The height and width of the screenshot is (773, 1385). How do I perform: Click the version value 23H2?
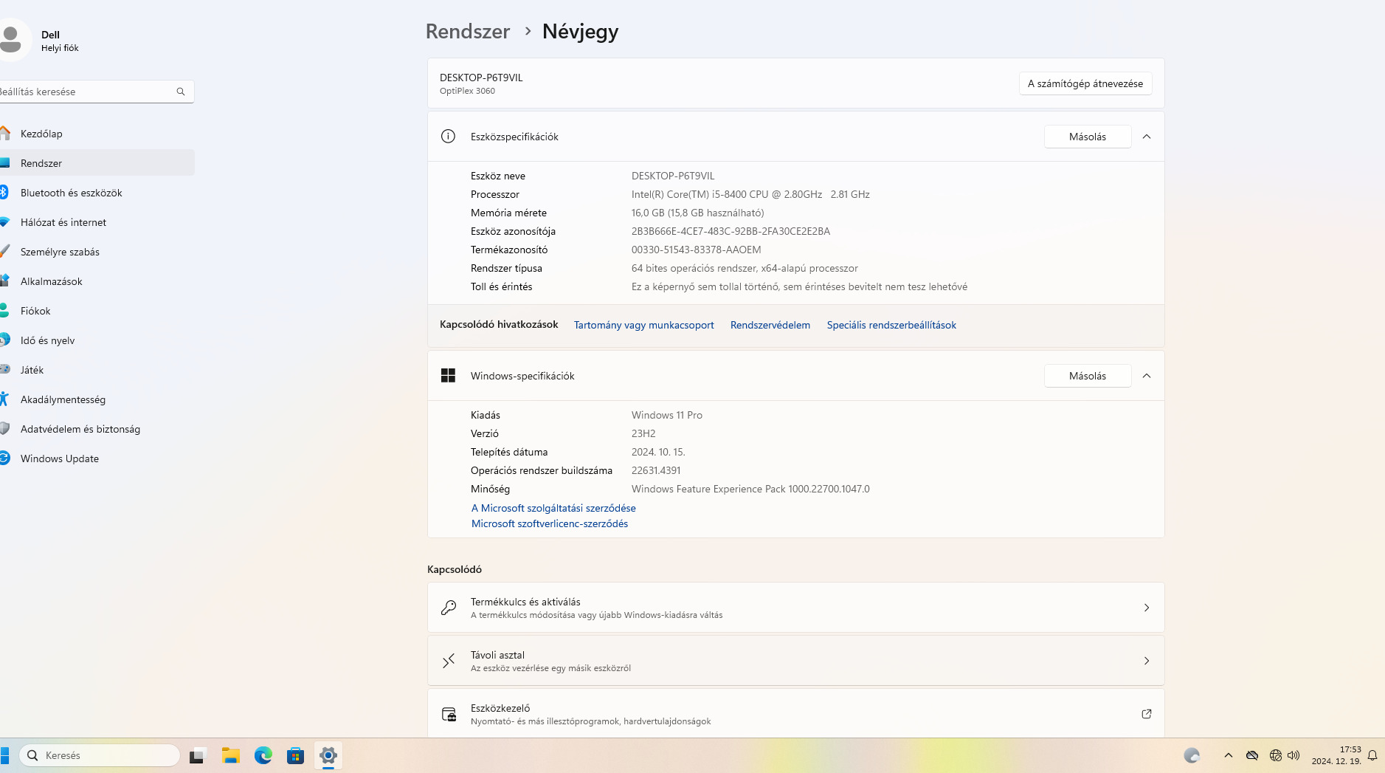click(x=643, y=433)
